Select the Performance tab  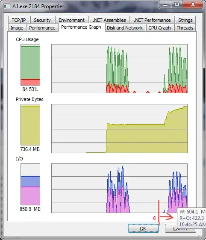42,28
